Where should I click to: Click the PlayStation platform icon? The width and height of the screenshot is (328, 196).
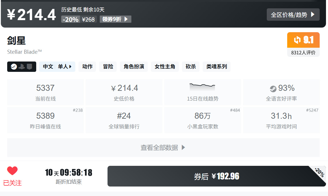pyautogui.click(x=22, y=67)
